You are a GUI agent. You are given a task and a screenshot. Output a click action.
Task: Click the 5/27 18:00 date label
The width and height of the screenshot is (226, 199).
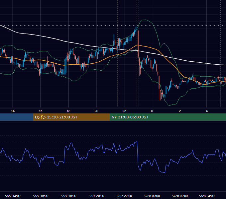(68, 196)
